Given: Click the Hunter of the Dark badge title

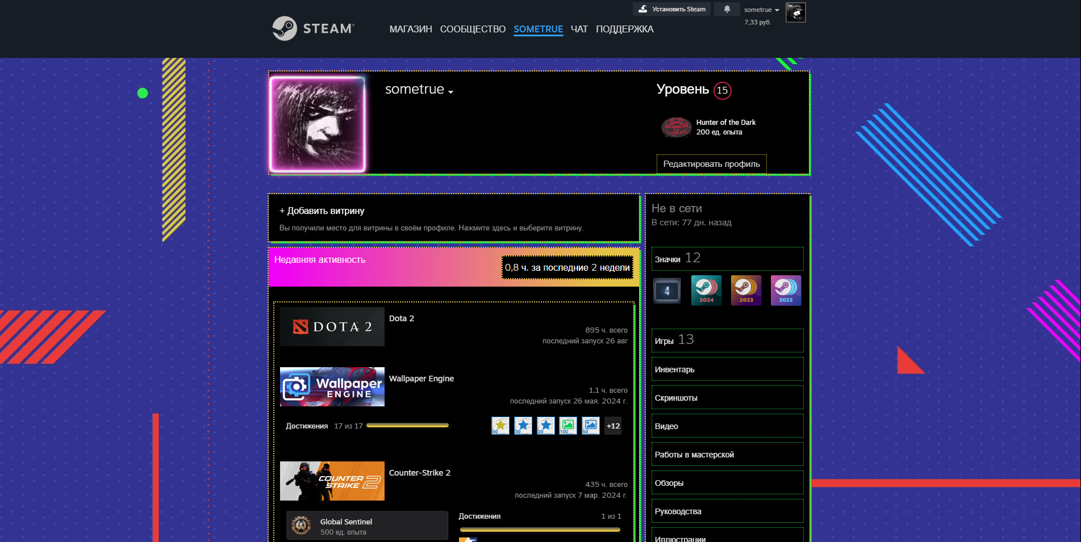Looking at the screenshot, I should coord(726,122).
